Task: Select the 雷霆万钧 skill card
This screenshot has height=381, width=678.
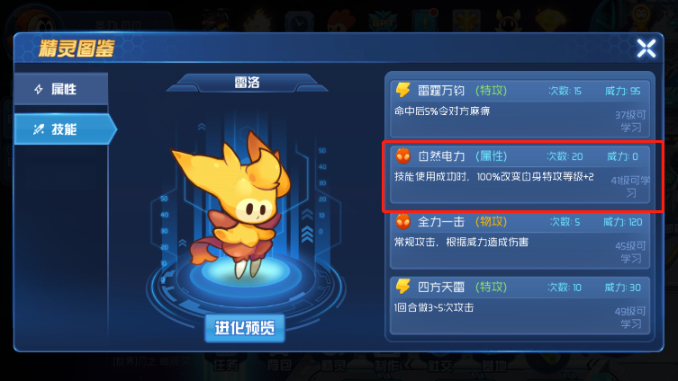Action: (x=520, y=109)
